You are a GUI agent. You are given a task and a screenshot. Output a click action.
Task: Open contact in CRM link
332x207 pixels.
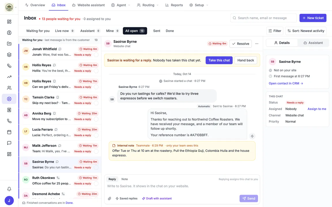(x=286, y=83)
